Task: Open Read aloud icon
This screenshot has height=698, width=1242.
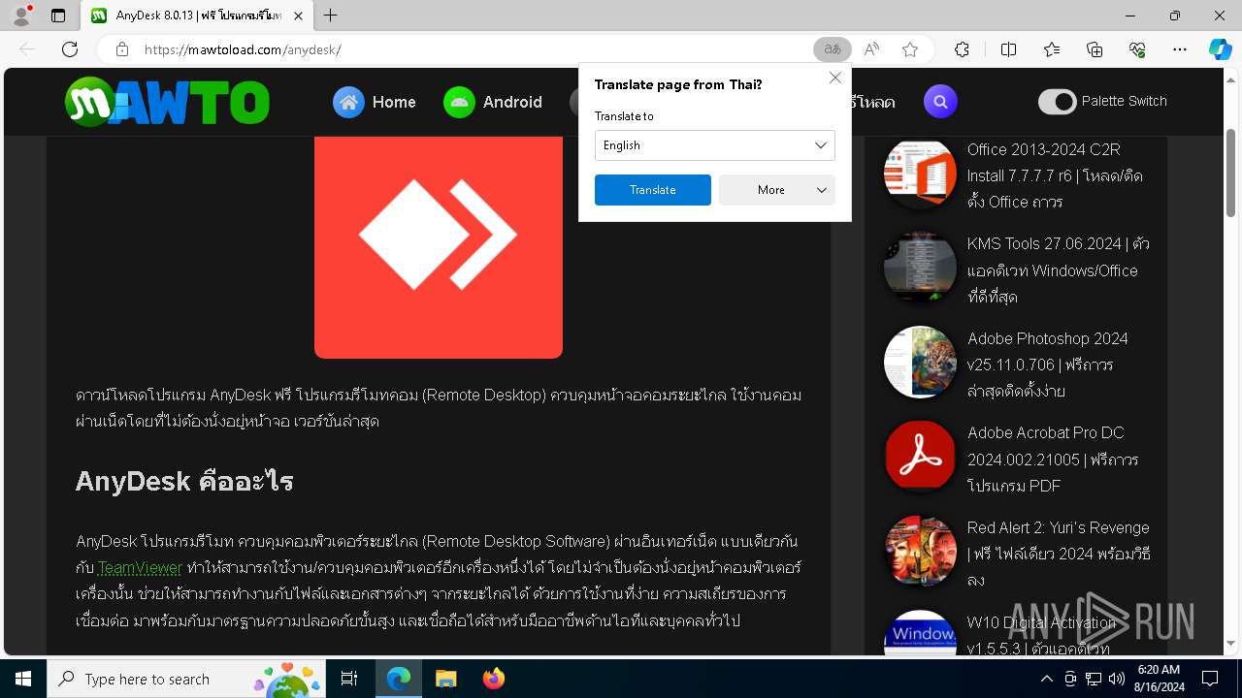Action: [871, 49]
